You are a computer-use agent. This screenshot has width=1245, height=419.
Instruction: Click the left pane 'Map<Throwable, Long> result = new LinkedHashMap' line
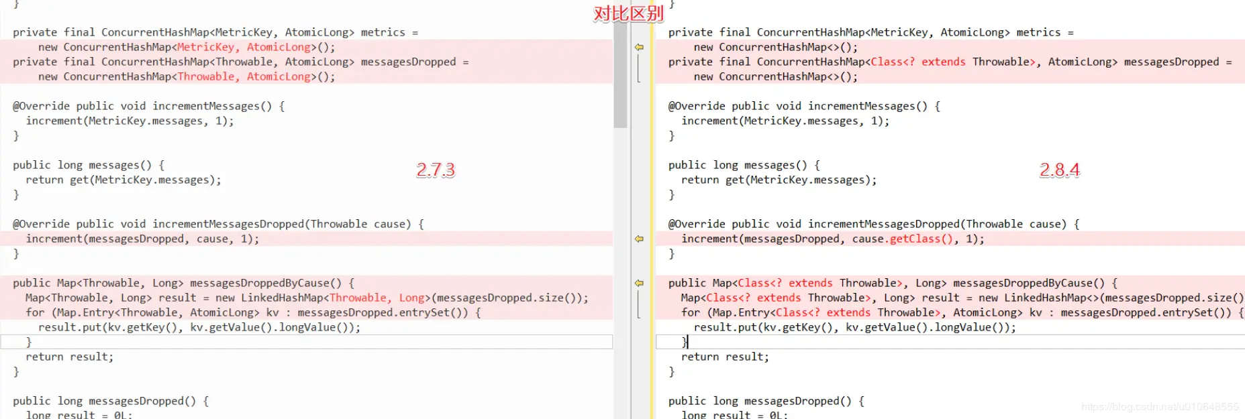click(307, 298)
